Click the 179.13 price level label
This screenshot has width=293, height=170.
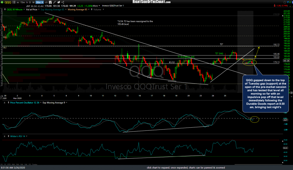tap(277, 62)
